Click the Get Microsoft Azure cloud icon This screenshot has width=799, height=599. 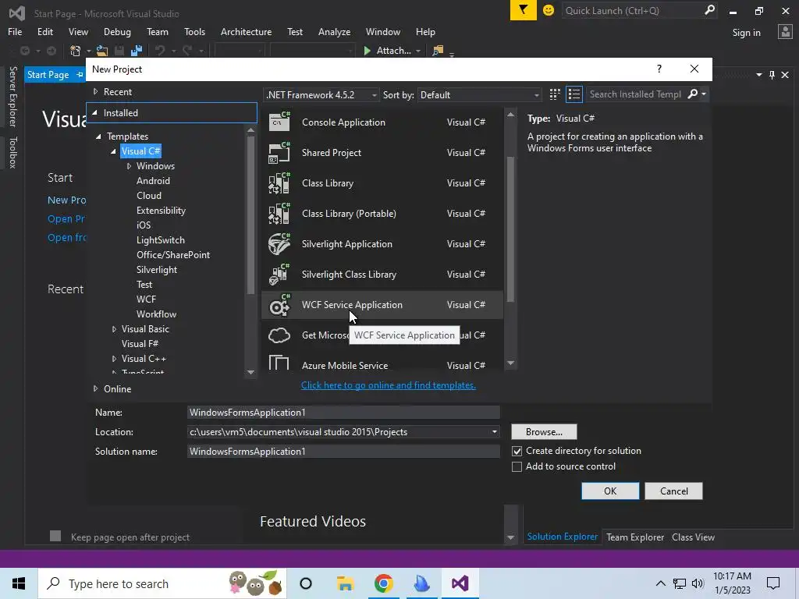coord(279,335)
